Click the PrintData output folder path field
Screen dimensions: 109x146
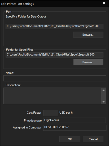[54, 26]
